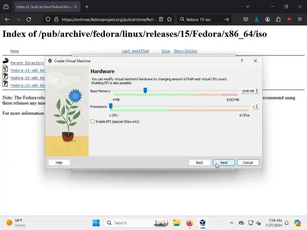Image resolution: width=307 pixels, height=230 pixels.
Task: Open Firefox downloads panel
Action: click(x=257, y=19)
